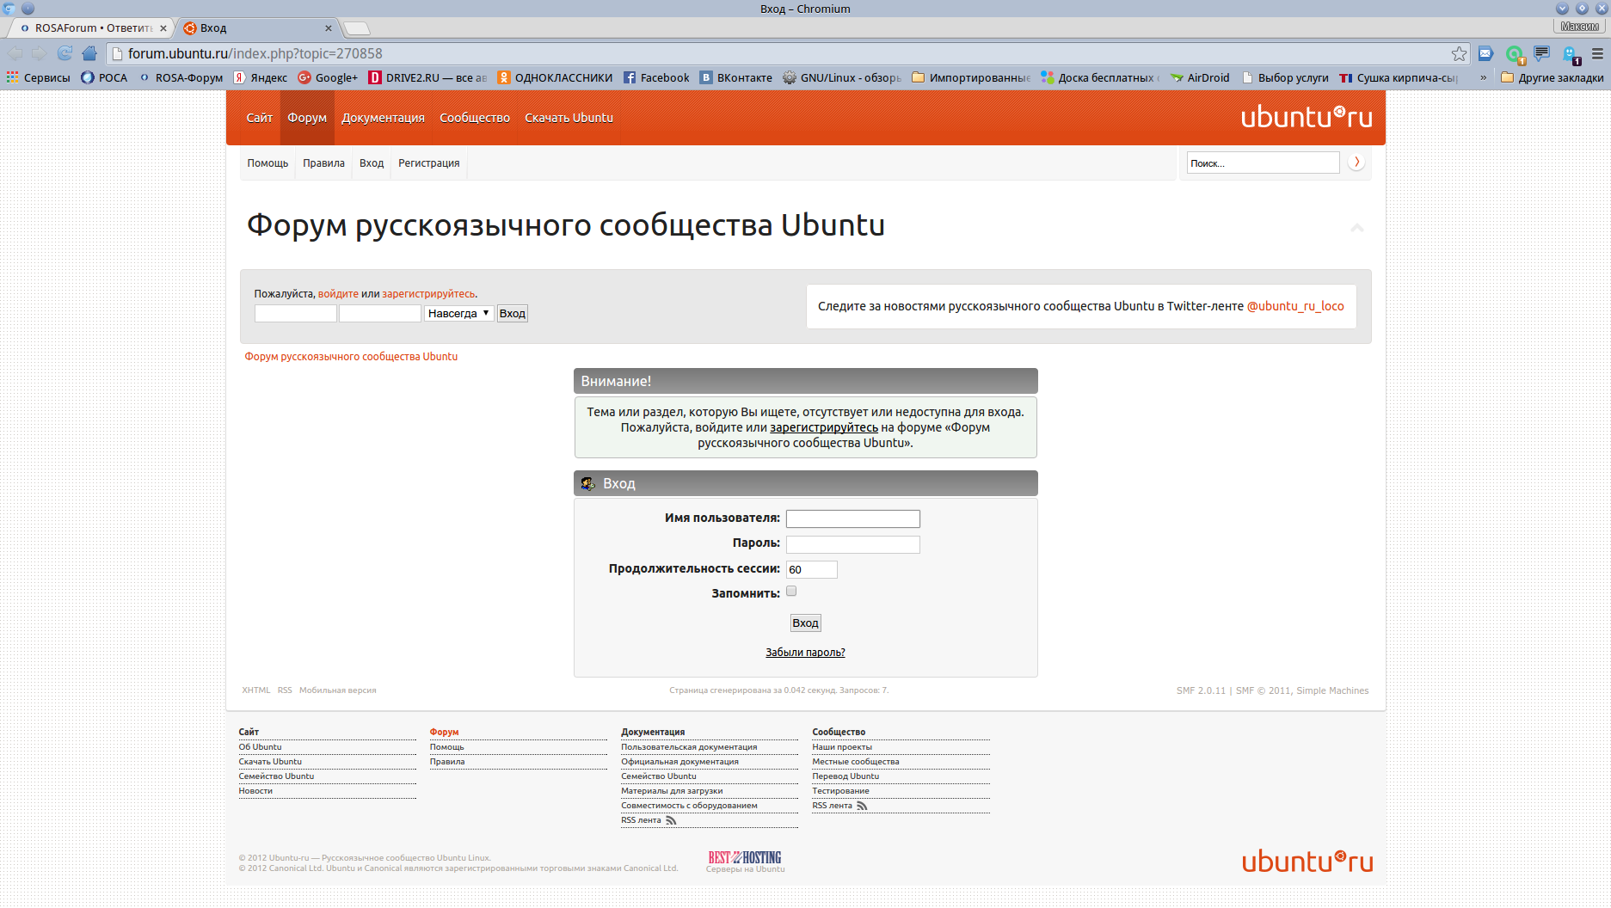The height and width of the screenshot is (908, 1611).
Task: Click the browser forward arrow icon
Action: pos(40,53)
